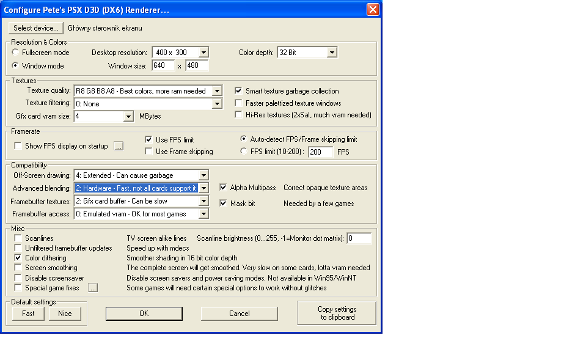Click the Cancel button
This screenshot has width=575, height=360.
(x=239, y=314)
